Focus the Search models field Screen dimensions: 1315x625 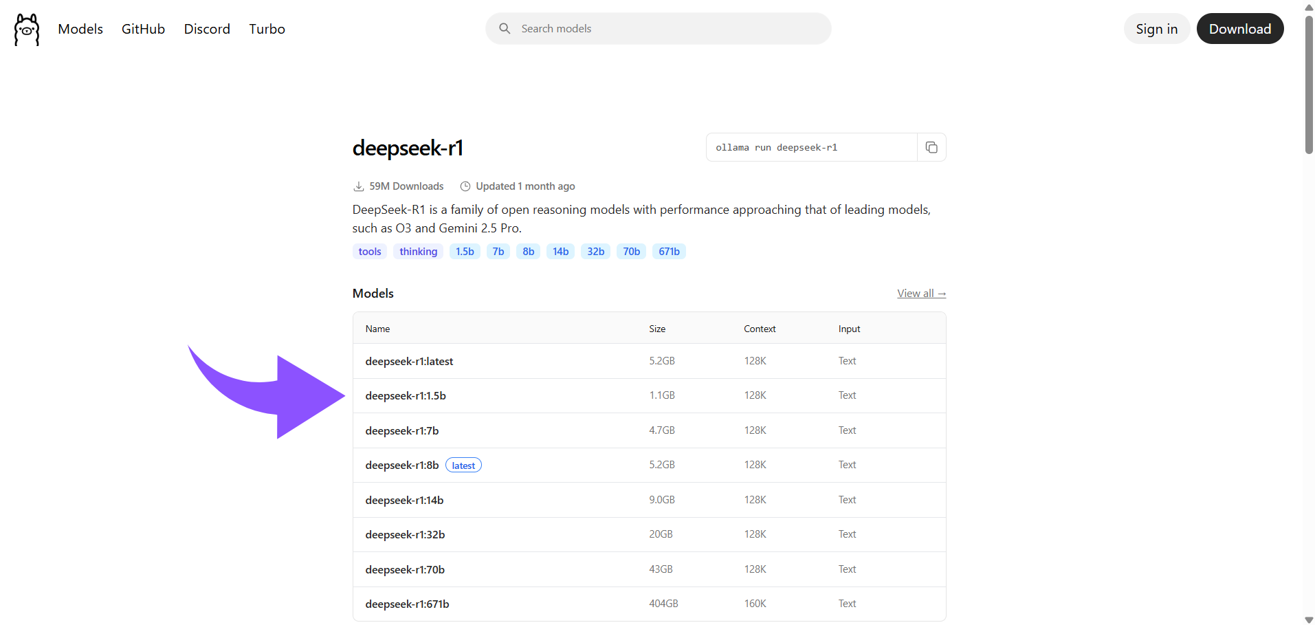659,29
